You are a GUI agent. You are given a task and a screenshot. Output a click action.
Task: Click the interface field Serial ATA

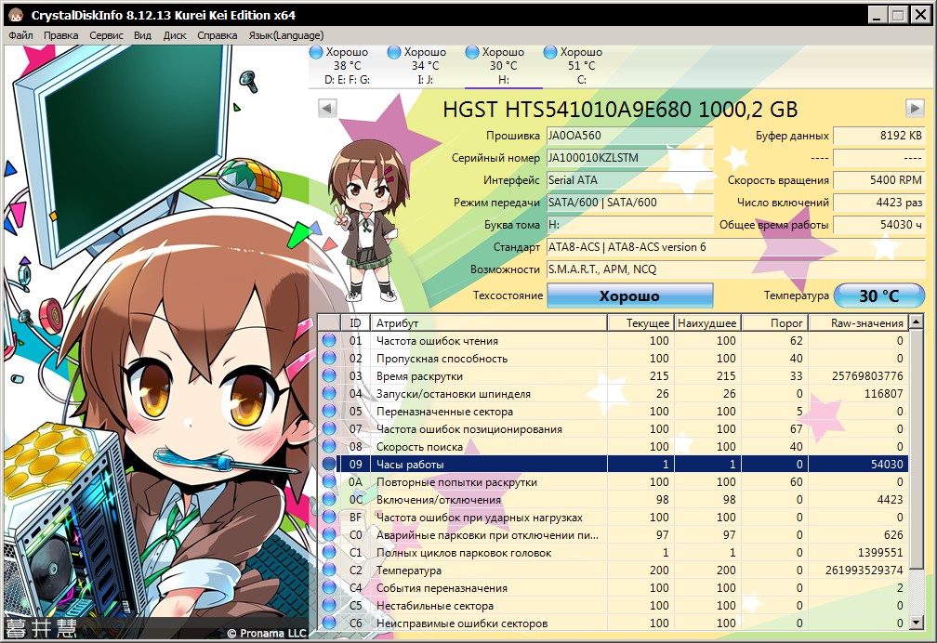(x=630, y=180)
